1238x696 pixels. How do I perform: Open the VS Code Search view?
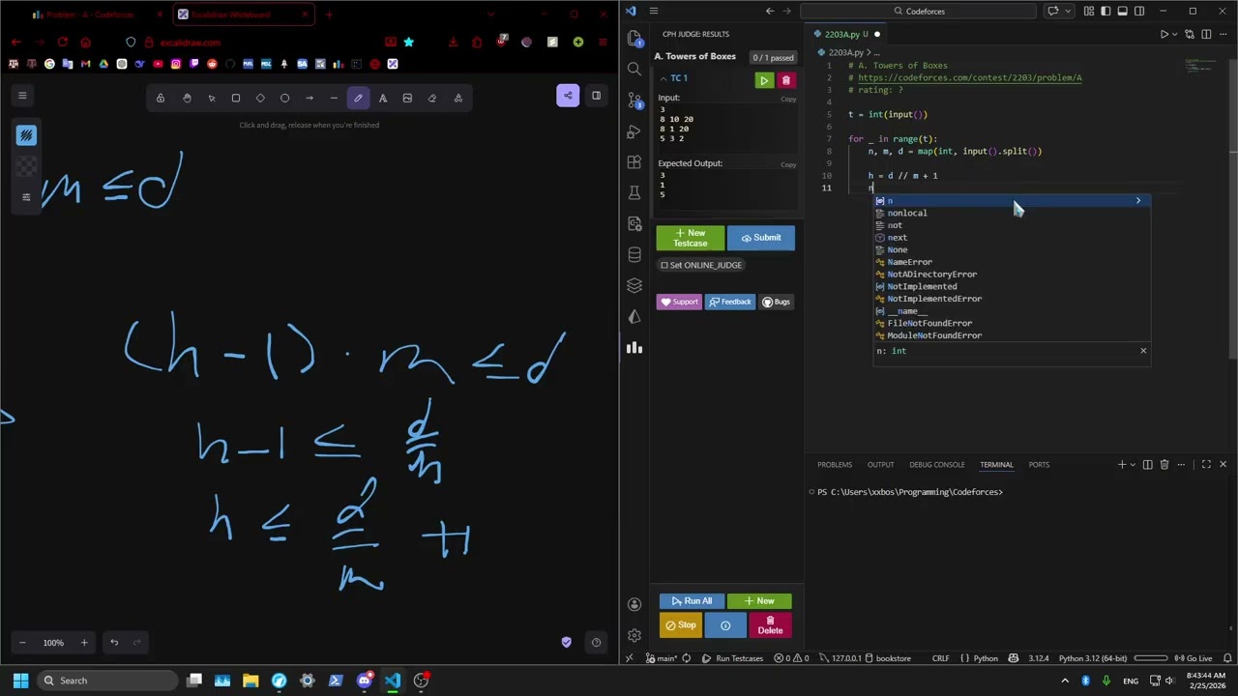634,69
